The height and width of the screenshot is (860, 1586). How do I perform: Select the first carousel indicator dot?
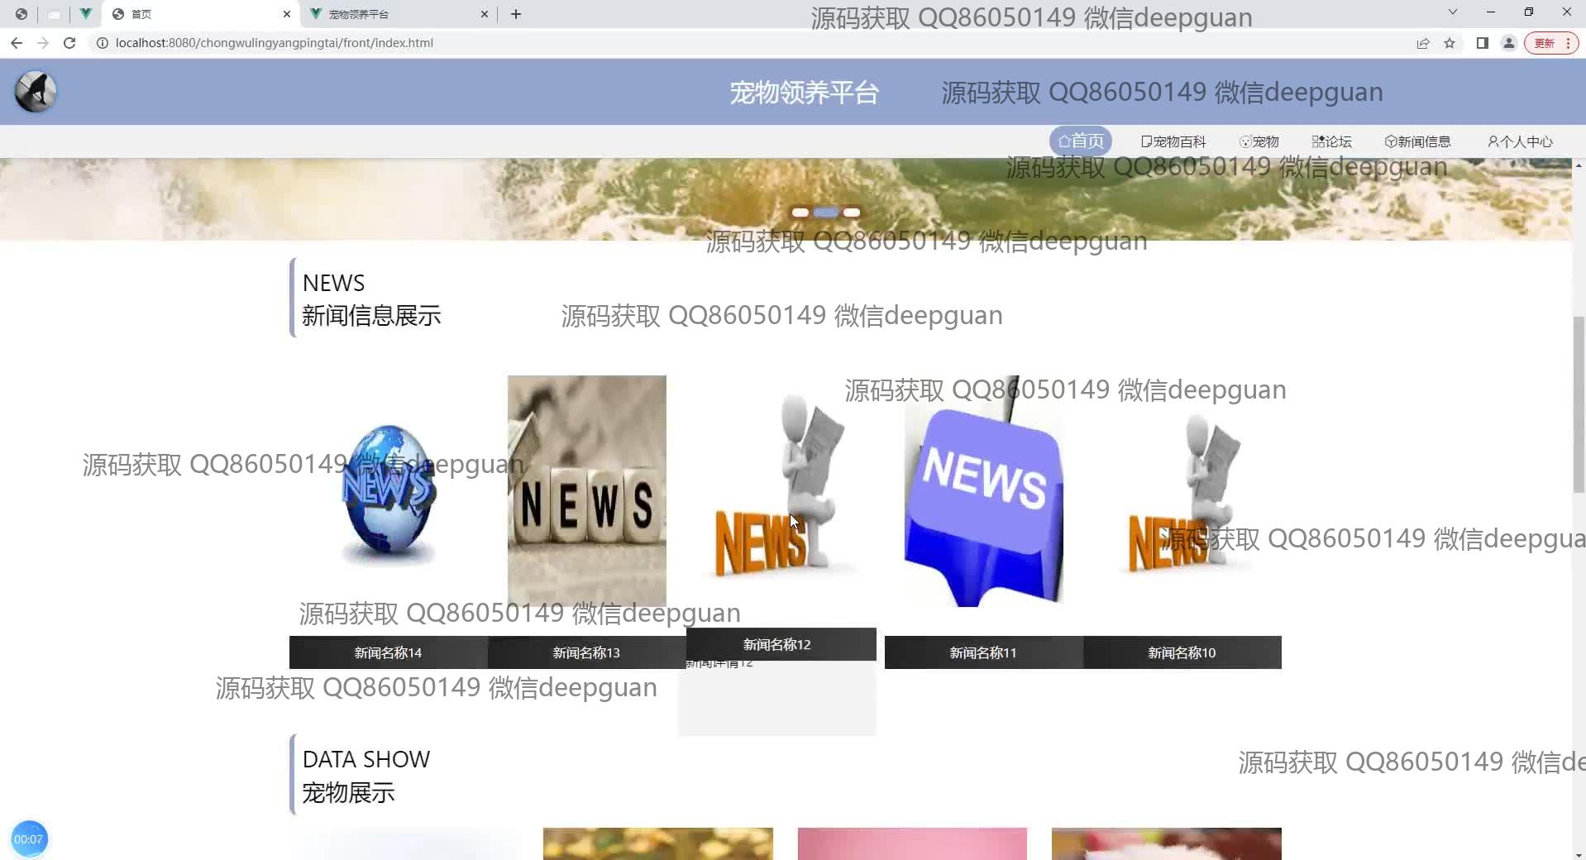(800, 213)
